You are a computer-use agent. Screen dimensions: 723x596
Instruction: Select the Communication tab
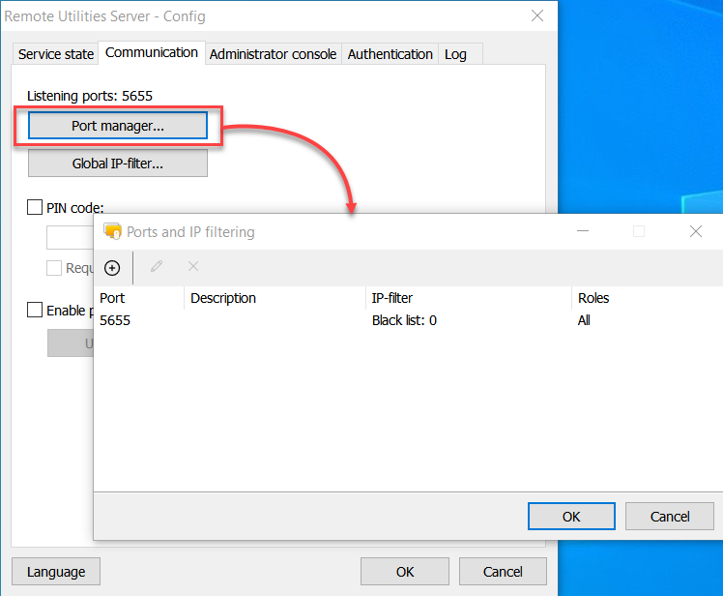pos(151,52)
